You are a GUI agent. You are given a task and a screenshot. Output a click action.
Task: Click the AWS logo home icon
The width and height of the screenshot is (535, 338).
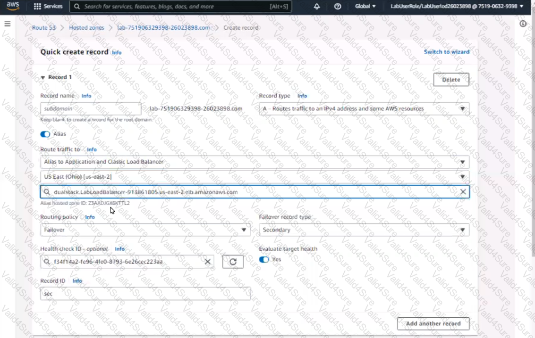(x=13, y=6)
